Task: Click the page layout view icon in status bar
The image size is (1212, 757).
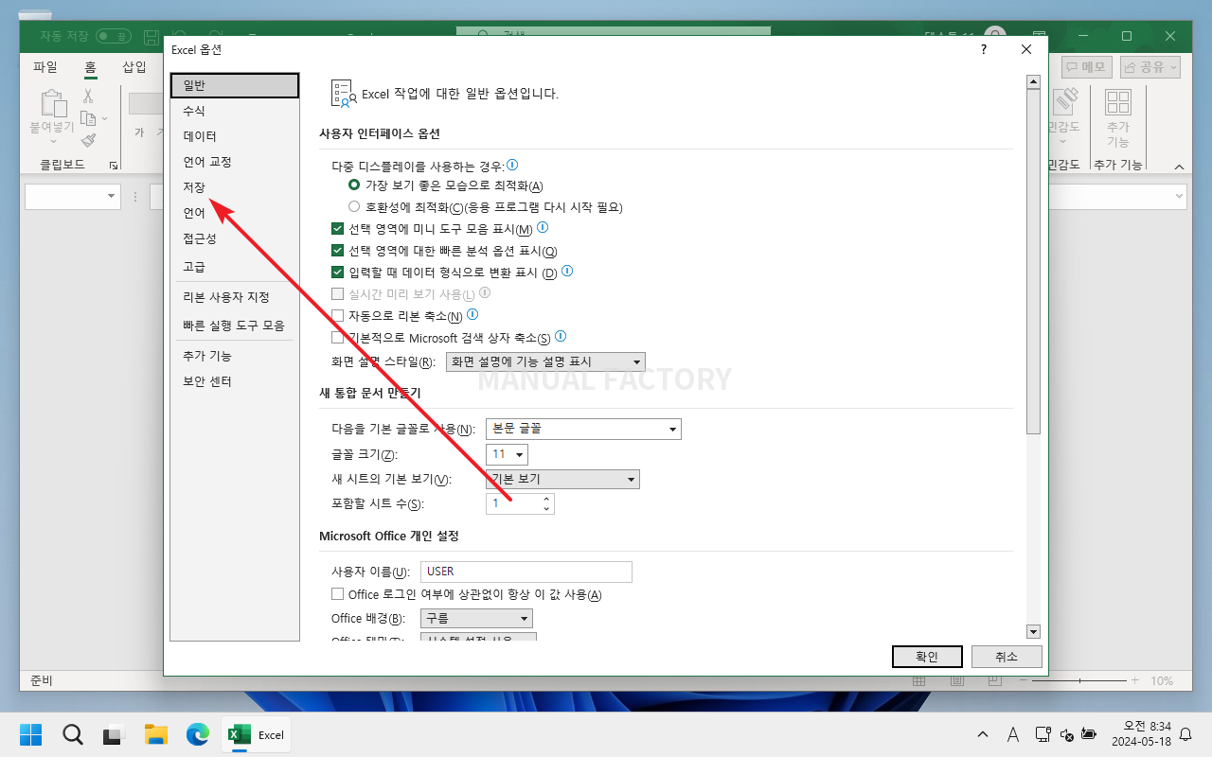Action: [x=956, y=680]
